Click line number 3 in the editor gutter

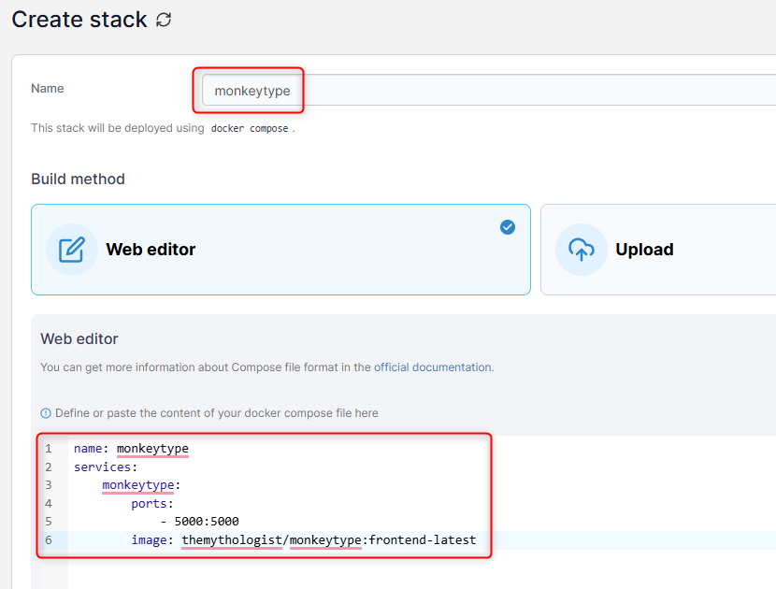click(x=48, y=485)
